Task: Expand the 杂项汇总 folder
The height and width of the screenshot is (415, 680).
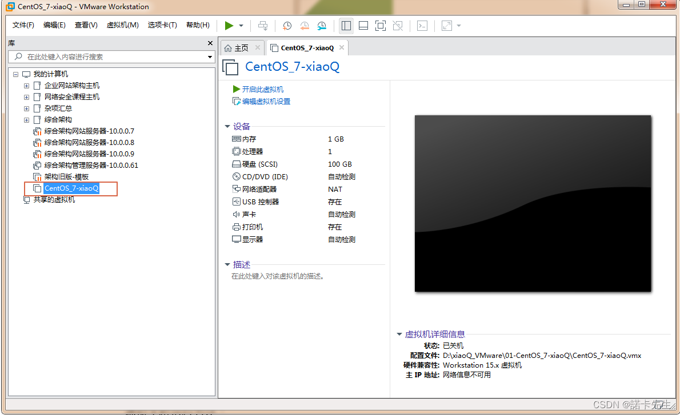Action: click(26, 108)
